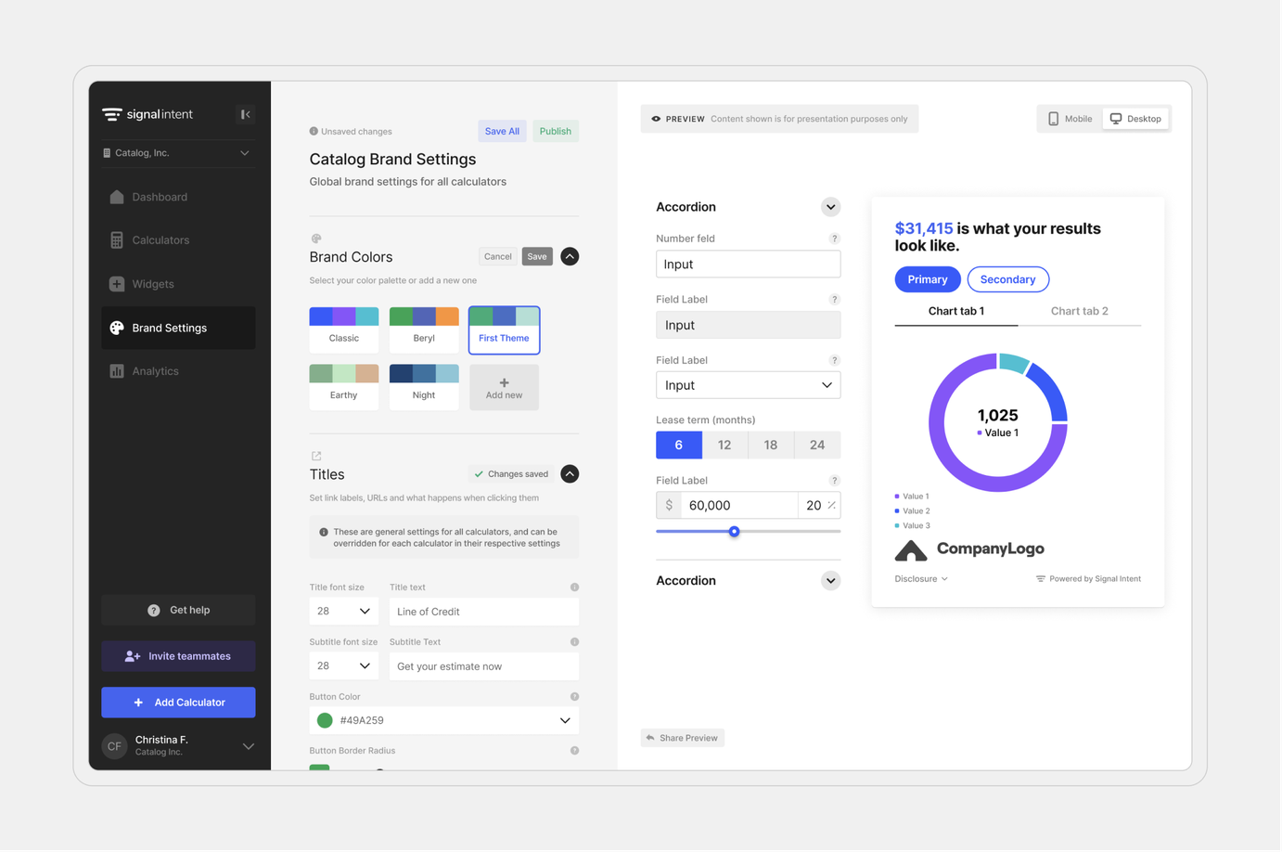Switch preview to Mobile view
Viewport: 1282px width, 852px height.
pos(1070,119)
